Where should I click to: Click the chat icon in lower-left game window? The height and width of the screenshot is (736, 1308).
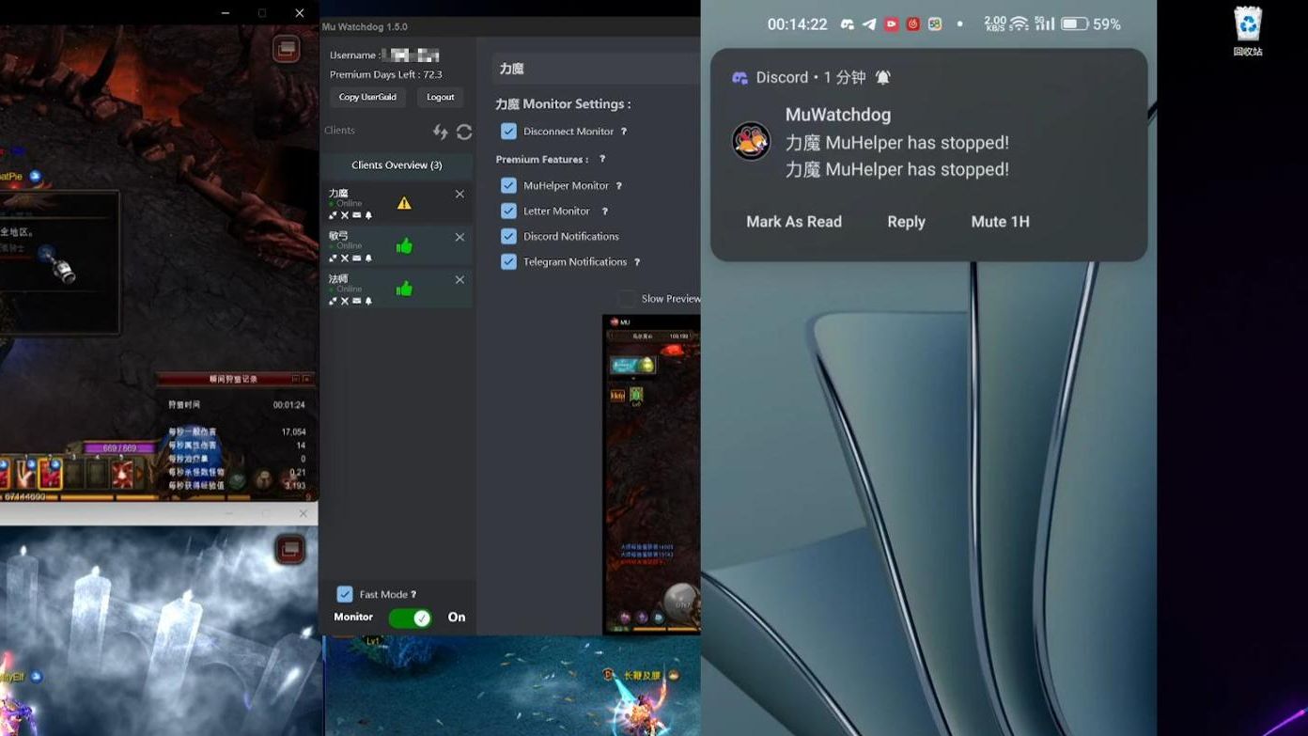click(x=289, y=550)
